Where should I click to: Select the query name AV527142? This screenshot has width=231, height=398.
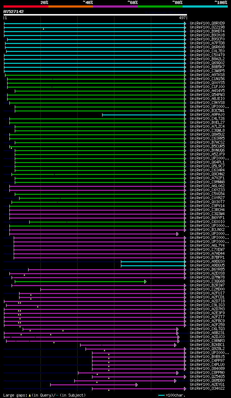[x=14, y=12]
